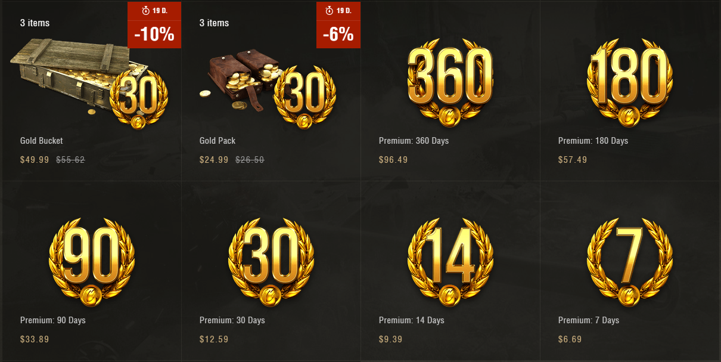Click the -10% discount badge
The image size is (721, 362).
pyautogui.click(x=154, y=35)
